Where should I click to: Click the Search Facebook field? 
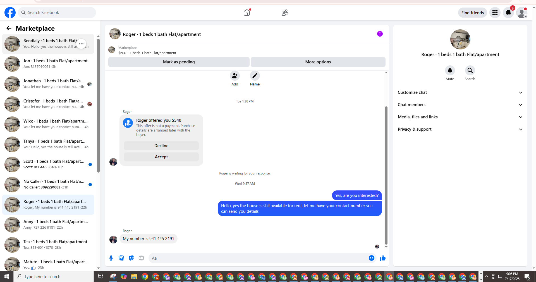[57, 13]
